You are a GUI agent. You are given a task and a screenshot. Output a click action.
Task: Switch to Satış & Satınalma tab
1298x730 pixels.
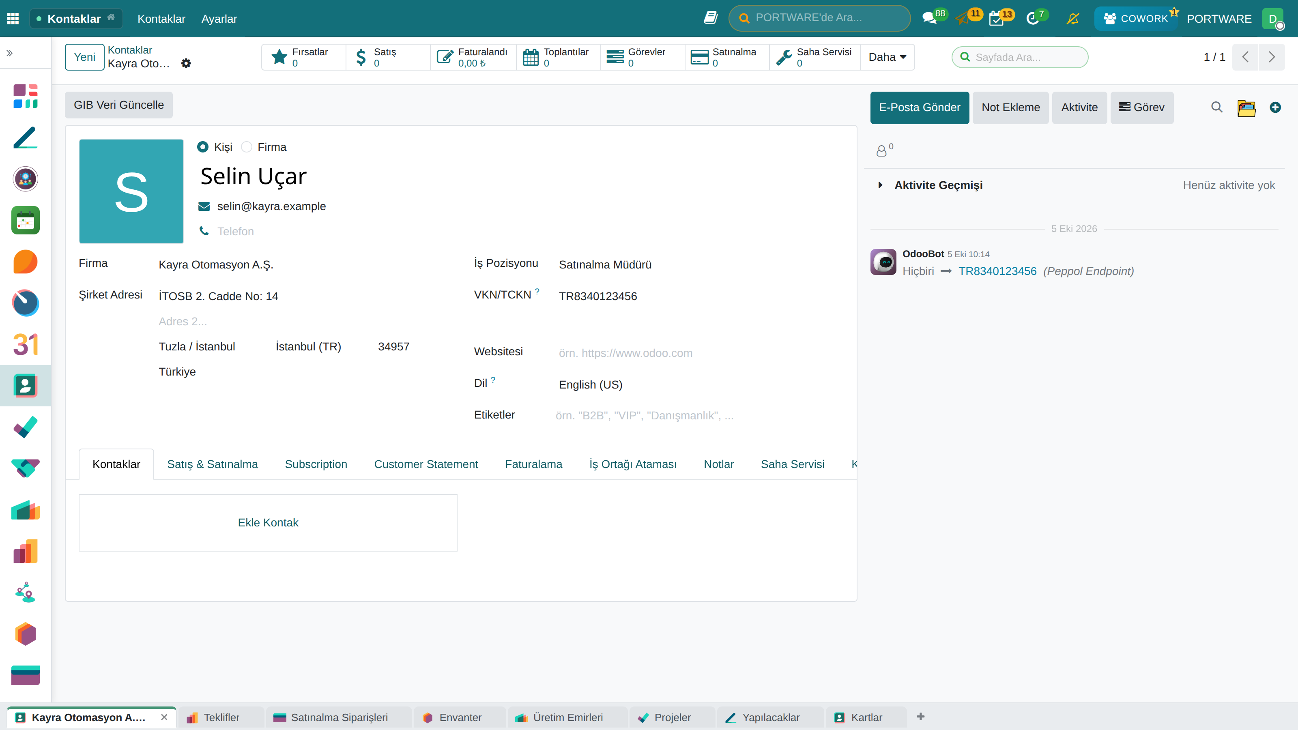[213, 464]
